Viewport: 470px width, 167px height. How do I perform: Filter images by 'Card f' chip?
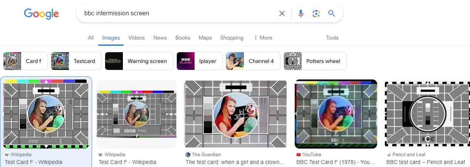click(25, 61)
